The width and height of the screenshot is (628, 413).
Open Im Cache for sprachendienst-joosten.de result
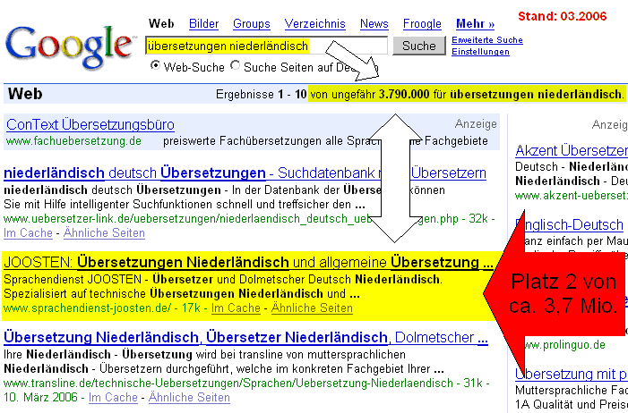(x=236, y=308)
